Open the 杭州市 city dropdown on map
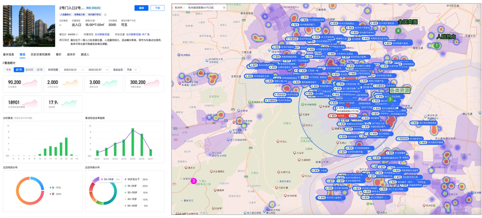The width and height of the screenshot is (482, 218). click(x=180, y=8)
